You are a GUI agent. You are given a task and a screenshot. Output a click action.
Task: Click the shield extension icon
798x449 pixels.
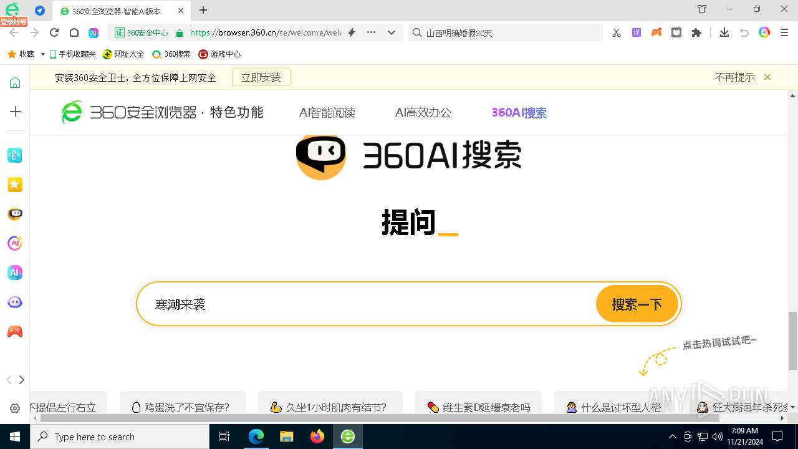[x=676, y=33]
